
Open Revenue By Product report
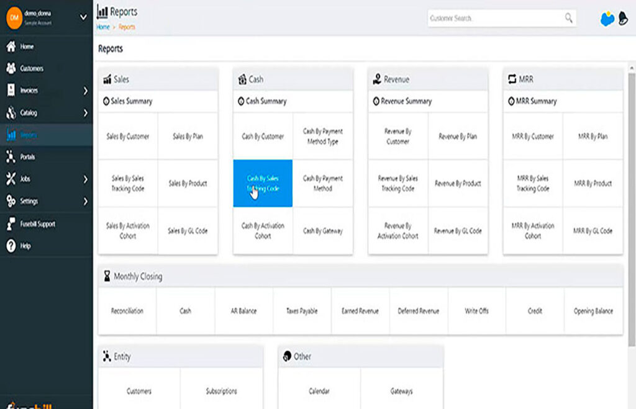(x=458, y=183)
